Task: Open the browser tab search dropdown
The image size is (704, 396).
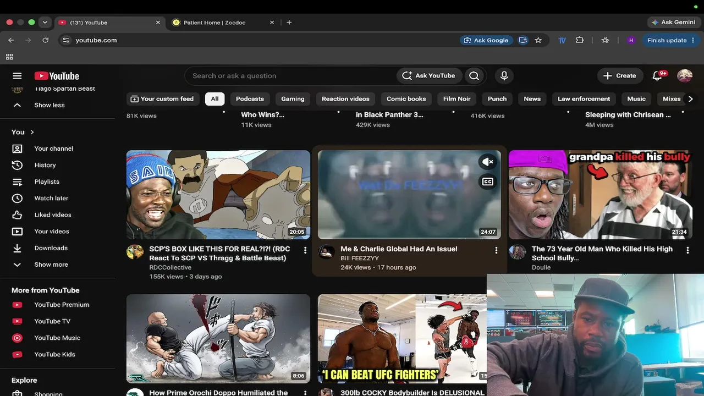Action: [45, 23]
